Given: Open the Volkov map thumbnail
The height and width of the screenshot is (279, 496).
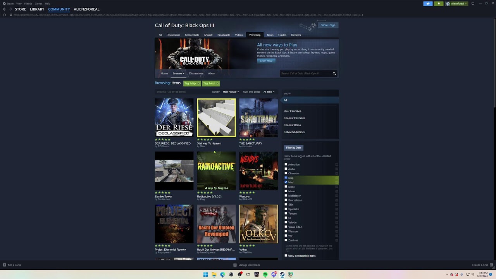Looking at the screenshot, I should click(258, 224).
